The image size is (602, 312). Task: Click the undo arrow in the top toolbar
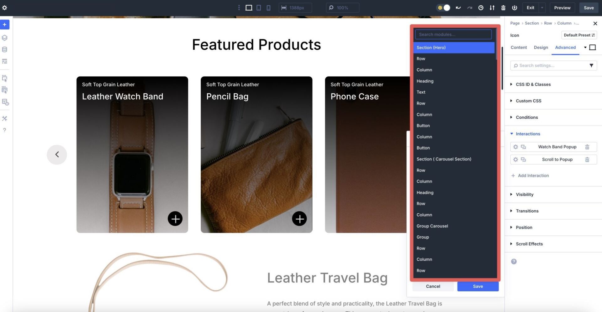(458, 8)
